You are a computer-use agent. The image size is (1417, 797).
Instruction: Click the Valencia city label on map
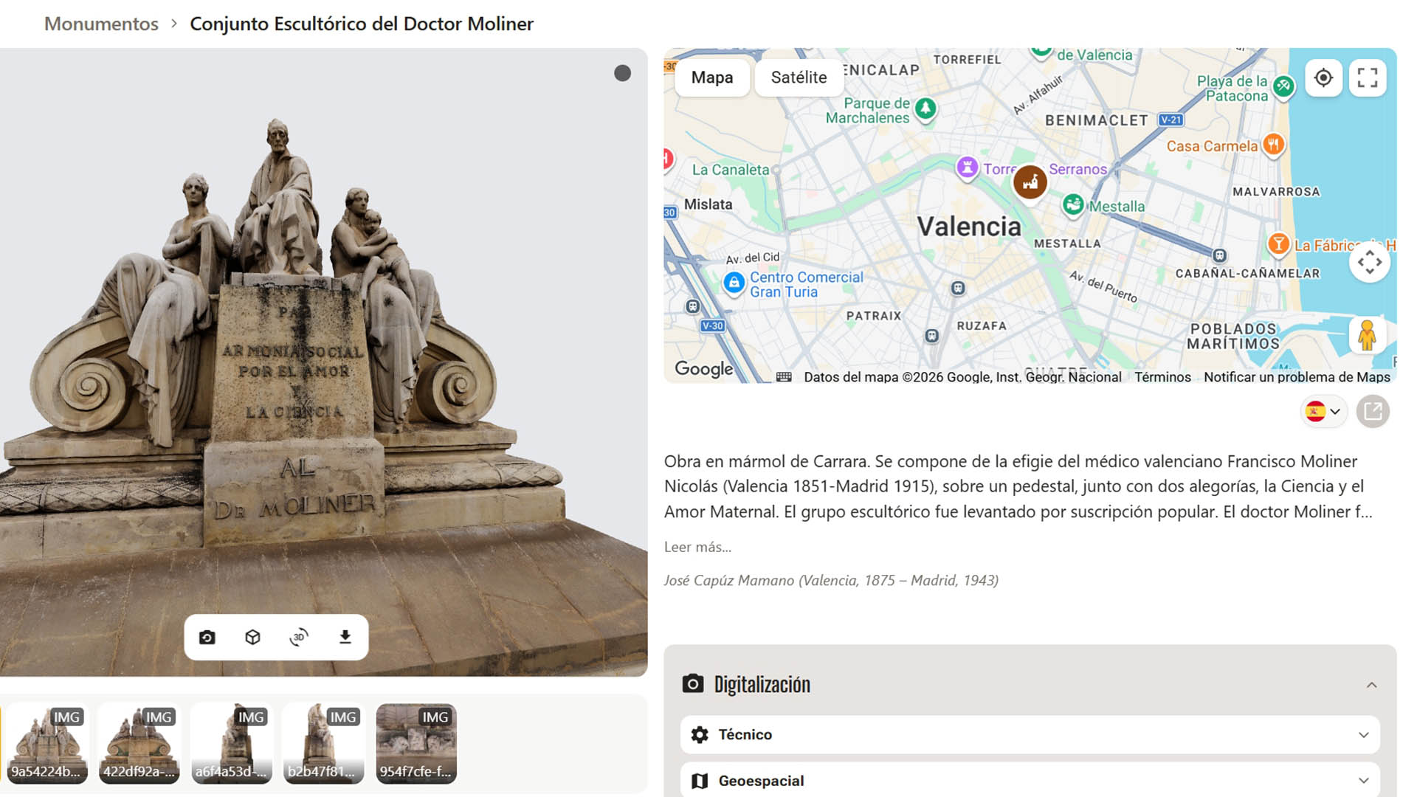click(969, 227)
